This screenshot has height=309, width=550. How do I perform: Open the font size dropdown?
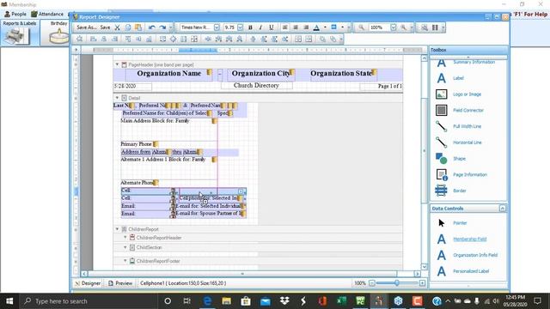tap(241, 27)
